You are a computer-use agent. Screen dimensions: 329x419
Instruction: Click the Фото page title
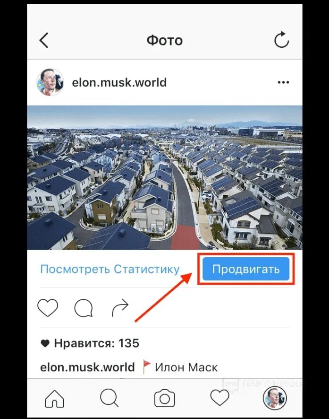pyautogui.click(x=165, y=40)
